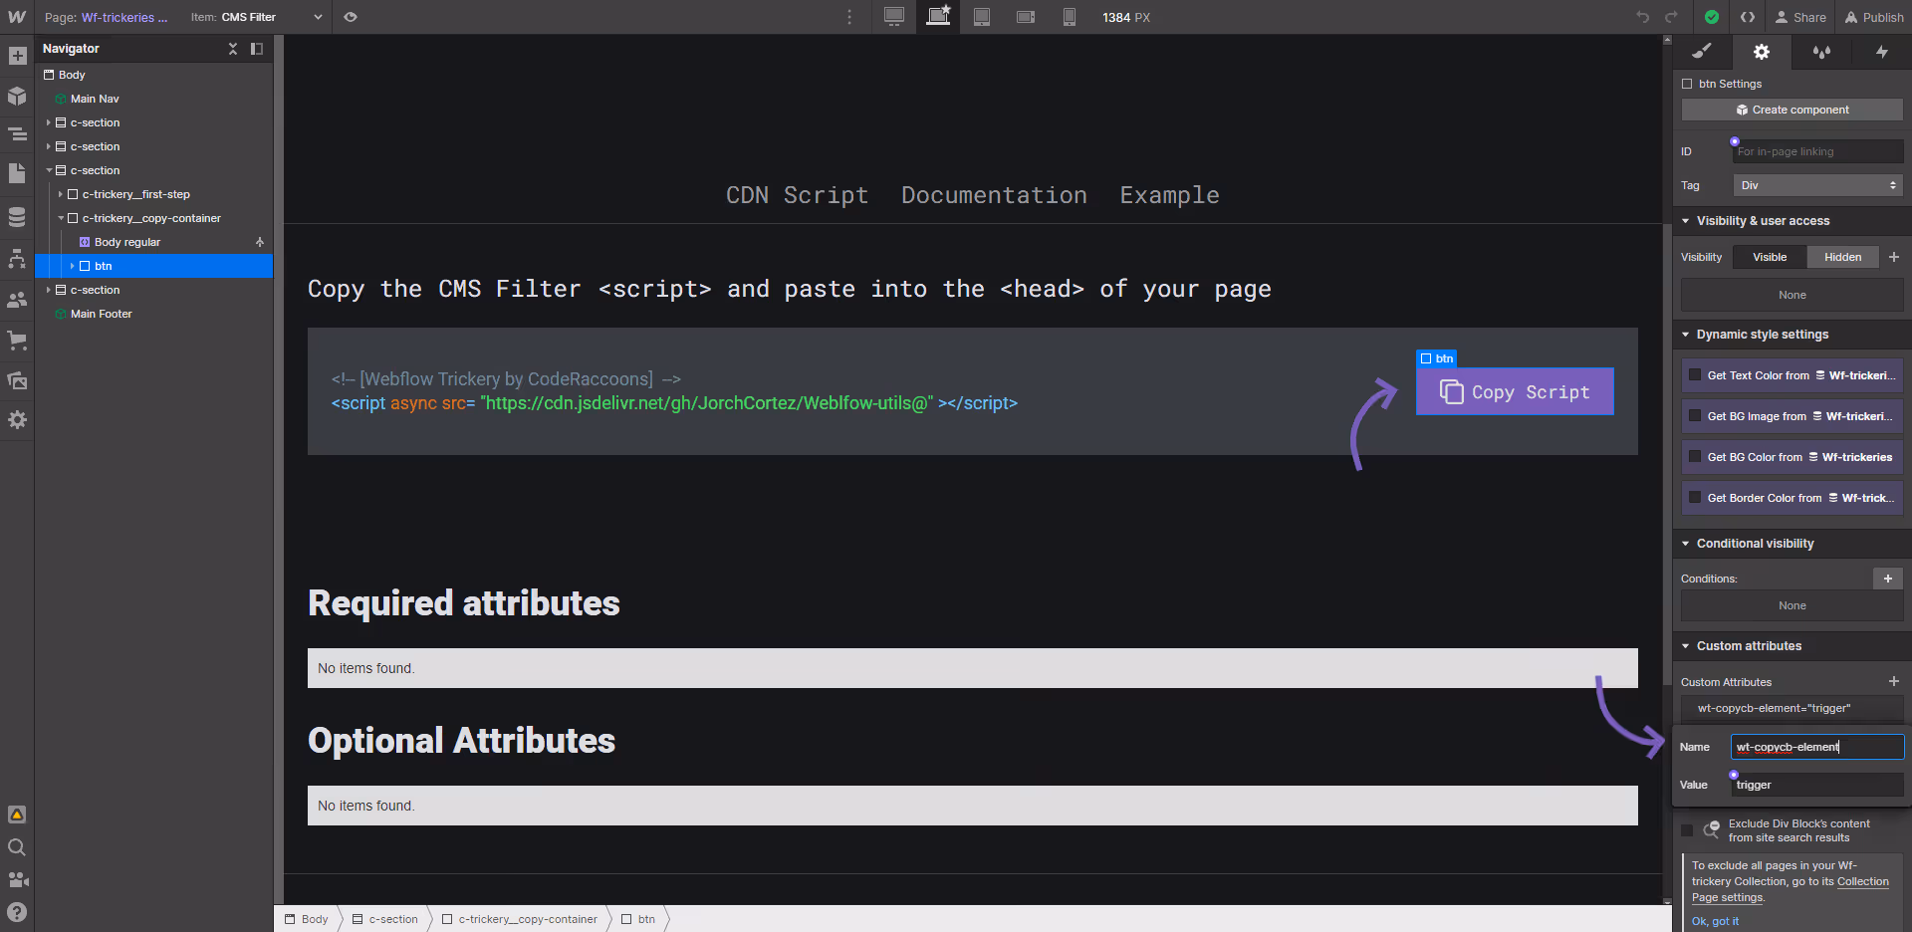Enable Get Border Color dynamic style
This screenshot has width=1912, height=932.
click(x=1695, y=498)
